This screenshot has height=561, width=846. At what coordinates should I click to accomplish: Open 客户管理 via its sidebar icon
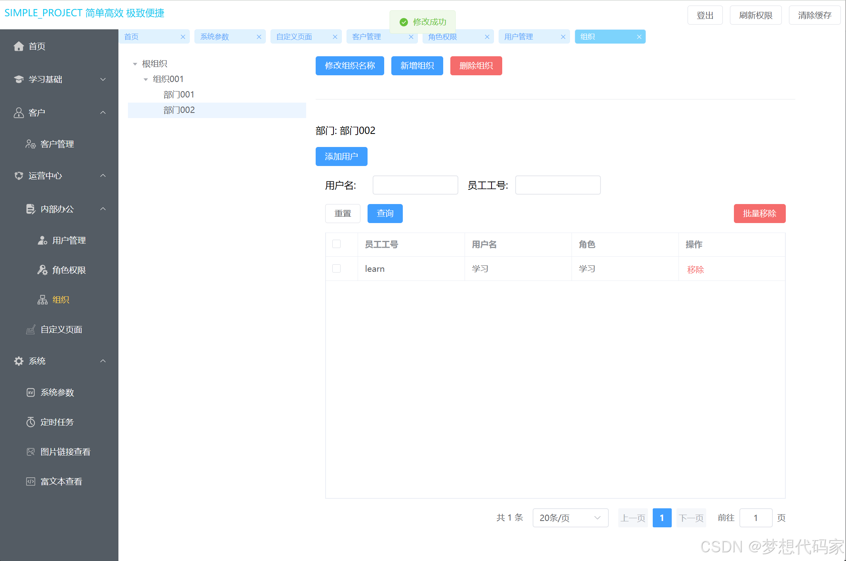click(30, 144)
